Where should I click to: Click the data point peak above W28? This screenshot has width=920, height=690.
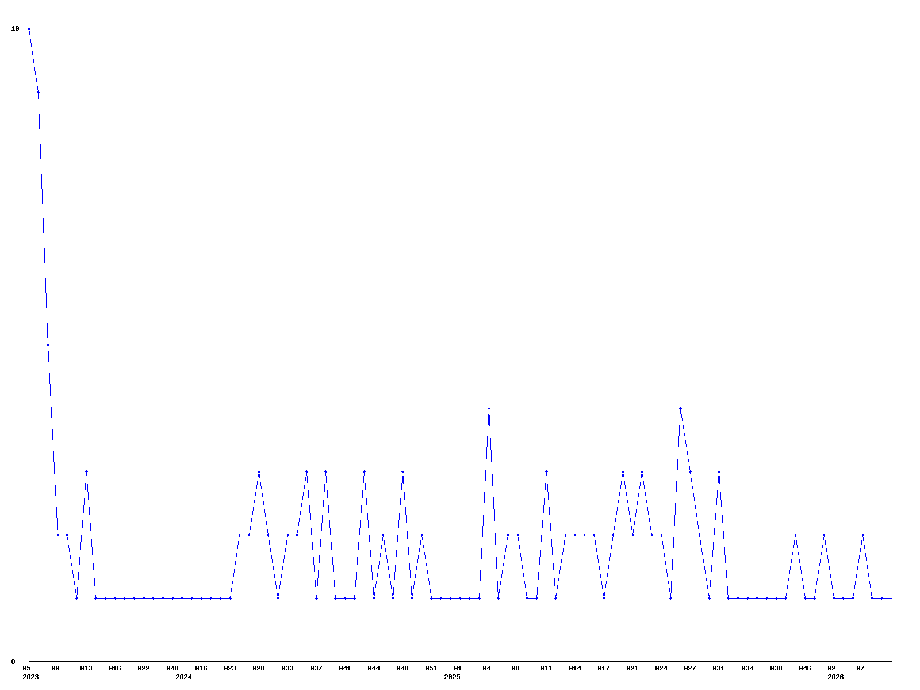(259, 471)
